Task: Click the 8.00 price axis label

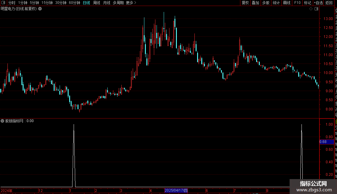Action: point(329,109)
